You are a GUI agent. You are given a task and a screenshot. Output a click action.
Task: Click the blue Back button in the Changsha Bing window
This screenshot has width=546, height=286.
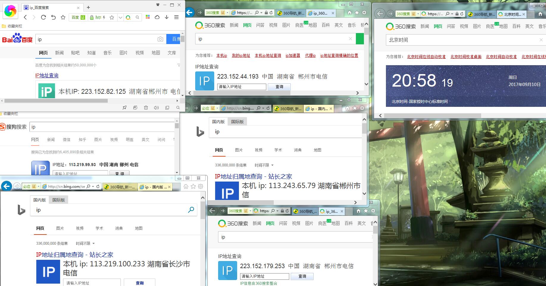pos(7,186)
